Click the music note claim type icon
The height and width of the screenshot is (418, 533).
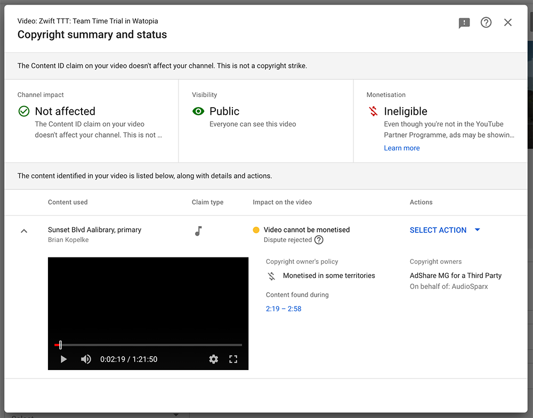click(198, 231)
